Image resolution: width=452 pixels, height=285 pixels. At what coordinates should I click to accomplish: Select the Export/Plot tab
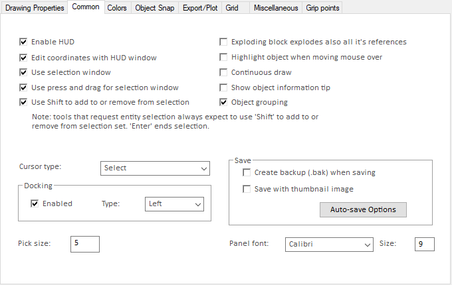pos(199,7)
